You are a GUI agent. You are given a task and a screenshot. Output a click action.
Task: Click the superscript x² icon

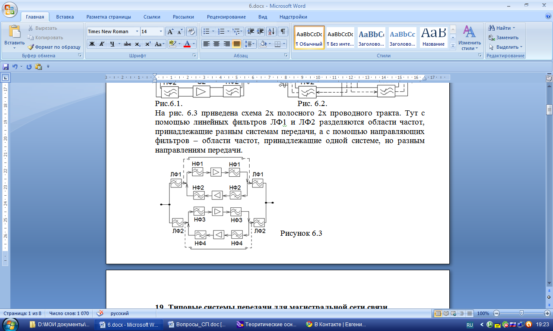point(148,44)
